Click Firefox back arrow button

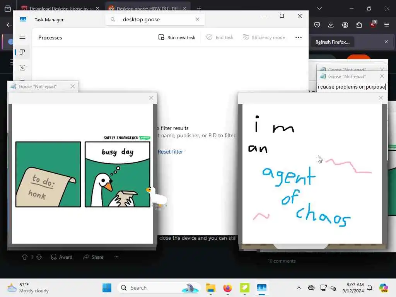9,25
